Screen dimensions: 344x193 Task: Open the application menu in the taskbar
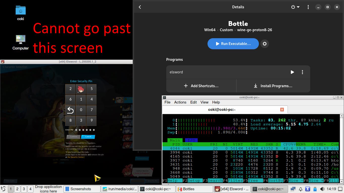click(x=4, y=189)
